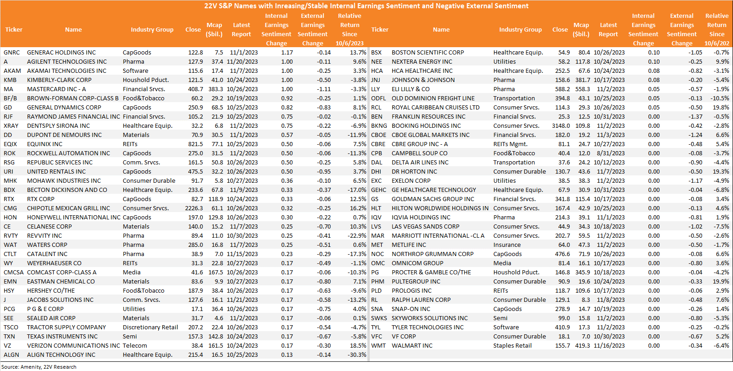Click the left External Earnings Sentiment Change header
The width and height of the screenshot is (733, 371).
[x=313, y=30]
